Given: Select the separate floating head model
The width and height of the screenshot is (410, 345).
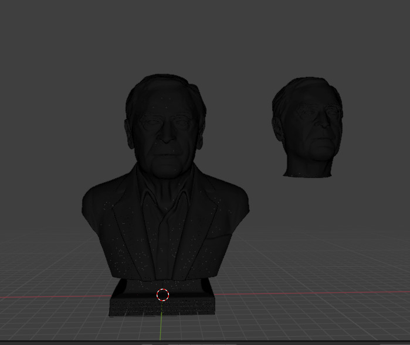Looking at the screenshot, I should (307, 127).
